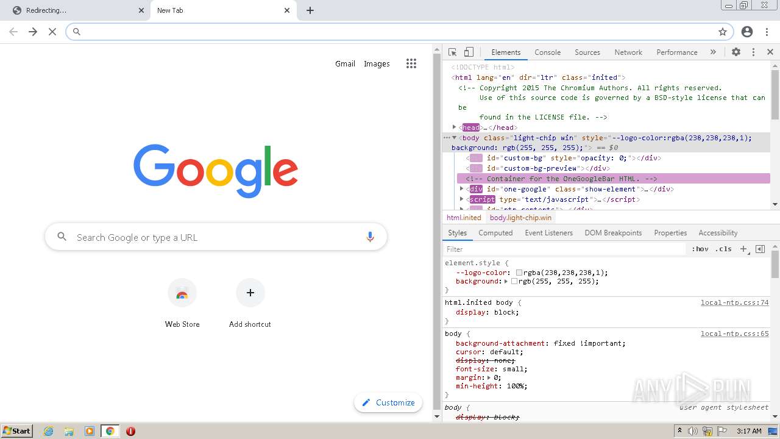Expand the head element node
This screenshot has width=780, height=439.
click(454, 127)
